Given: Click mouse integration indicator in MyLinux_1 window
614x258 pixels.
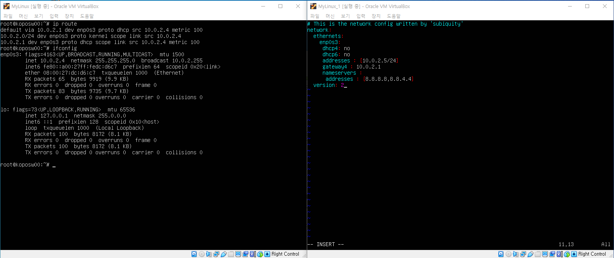Looking at the screenshot, I should coord(567,254).
